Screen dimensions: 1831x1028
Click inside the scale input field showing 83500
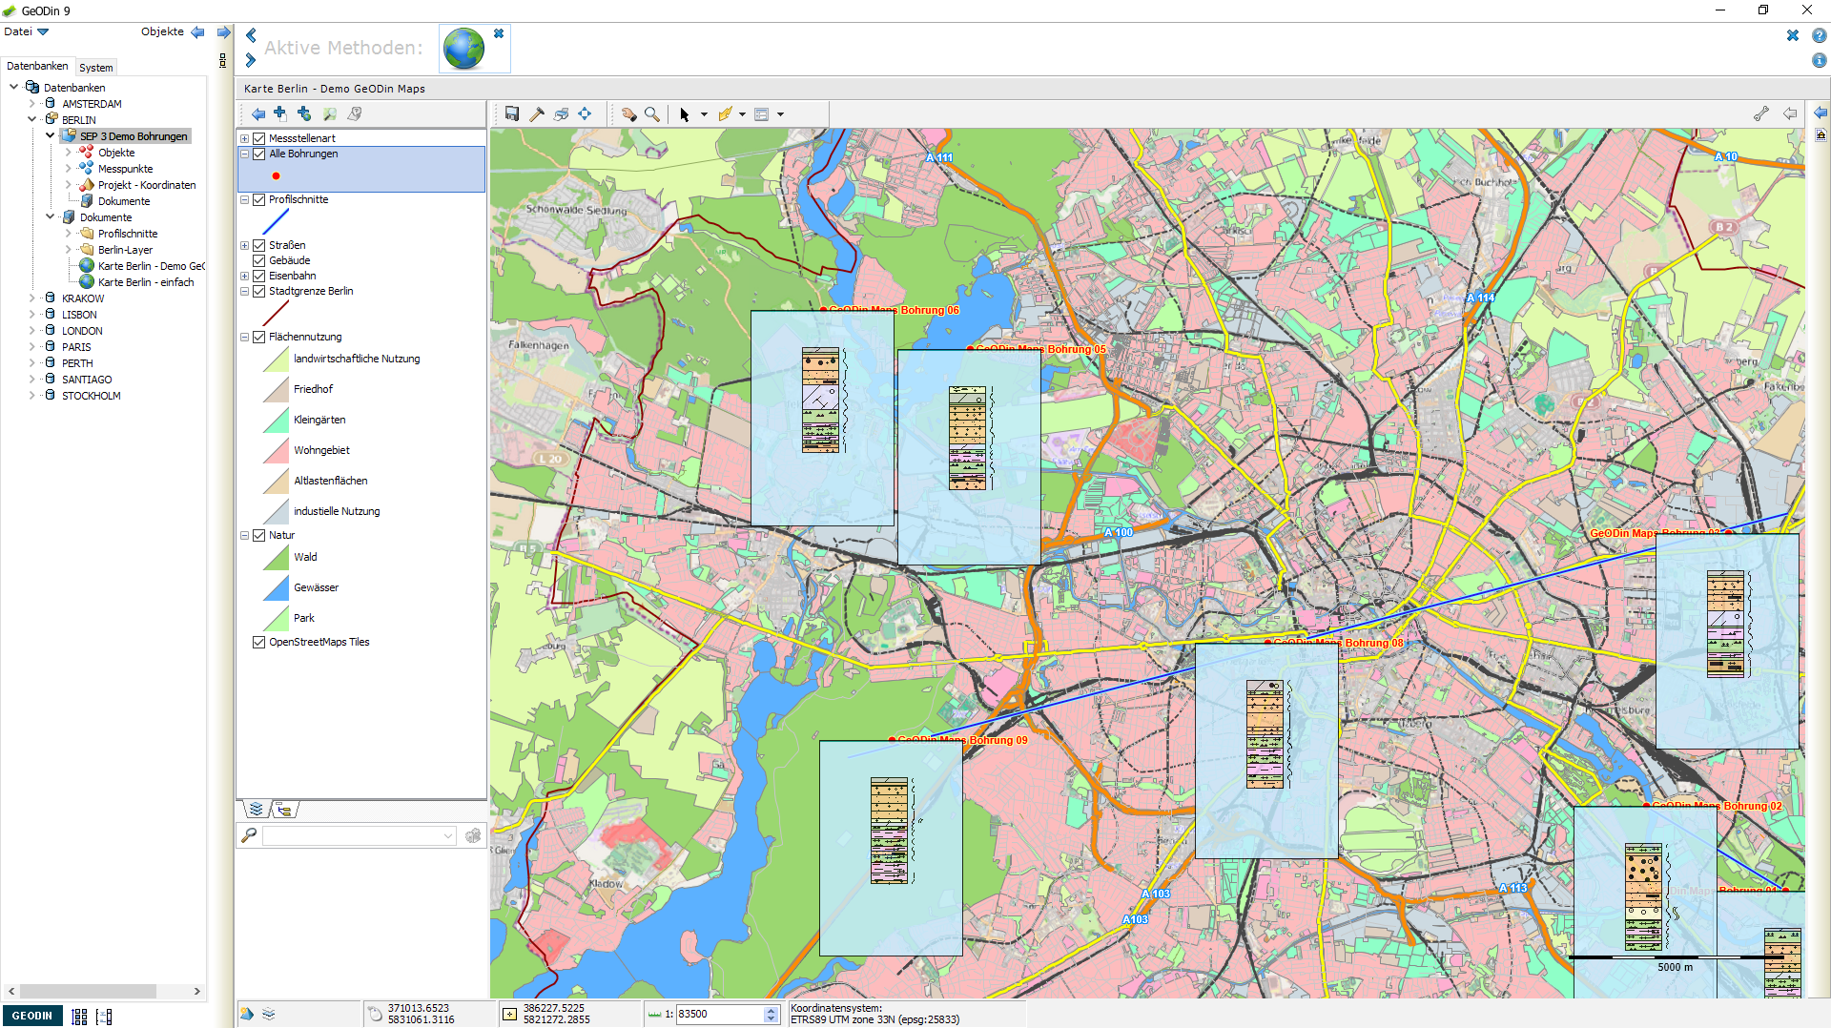click(720, 1015)
